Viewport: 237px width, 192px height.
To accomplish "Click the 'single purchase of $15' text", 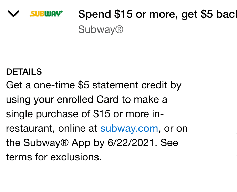I will pyautogui.click(x=58, y=114).
